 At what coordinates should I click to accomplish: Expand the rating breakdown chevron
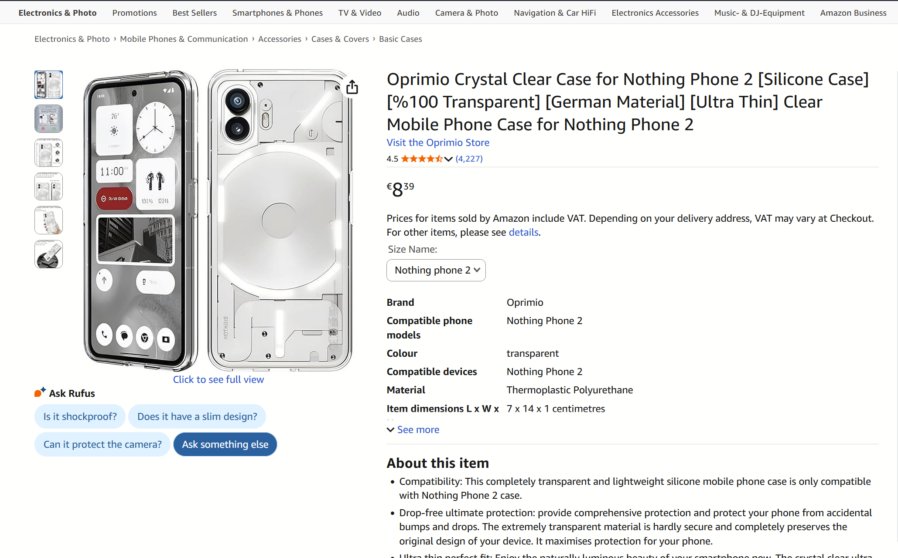click(x=448, y=159)
